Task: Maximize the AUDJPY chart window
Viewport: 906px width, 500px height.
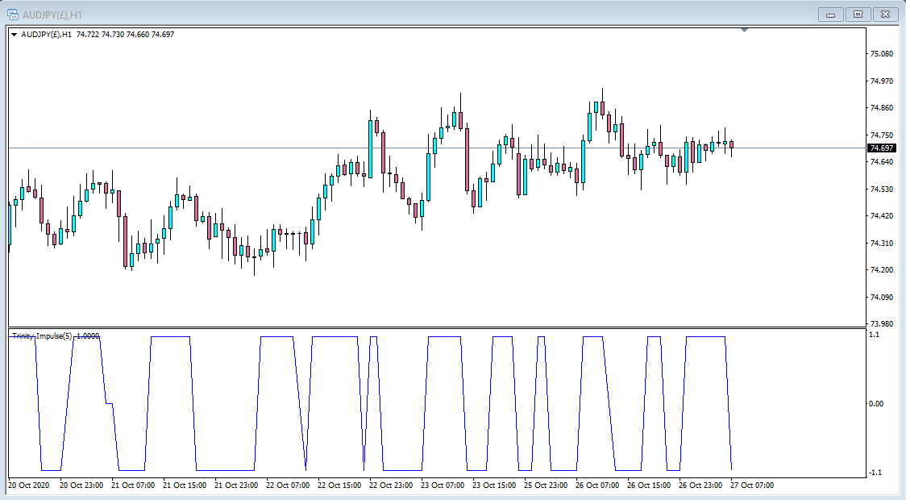Action: click(x=858, y=15)
